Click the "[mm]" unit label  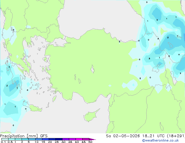[32, 136]
